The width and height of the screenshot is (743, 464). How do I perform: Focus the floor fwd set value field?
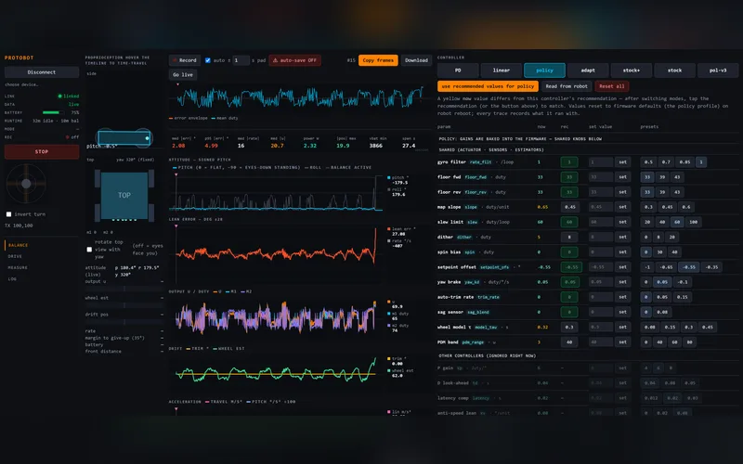(601, 177)
